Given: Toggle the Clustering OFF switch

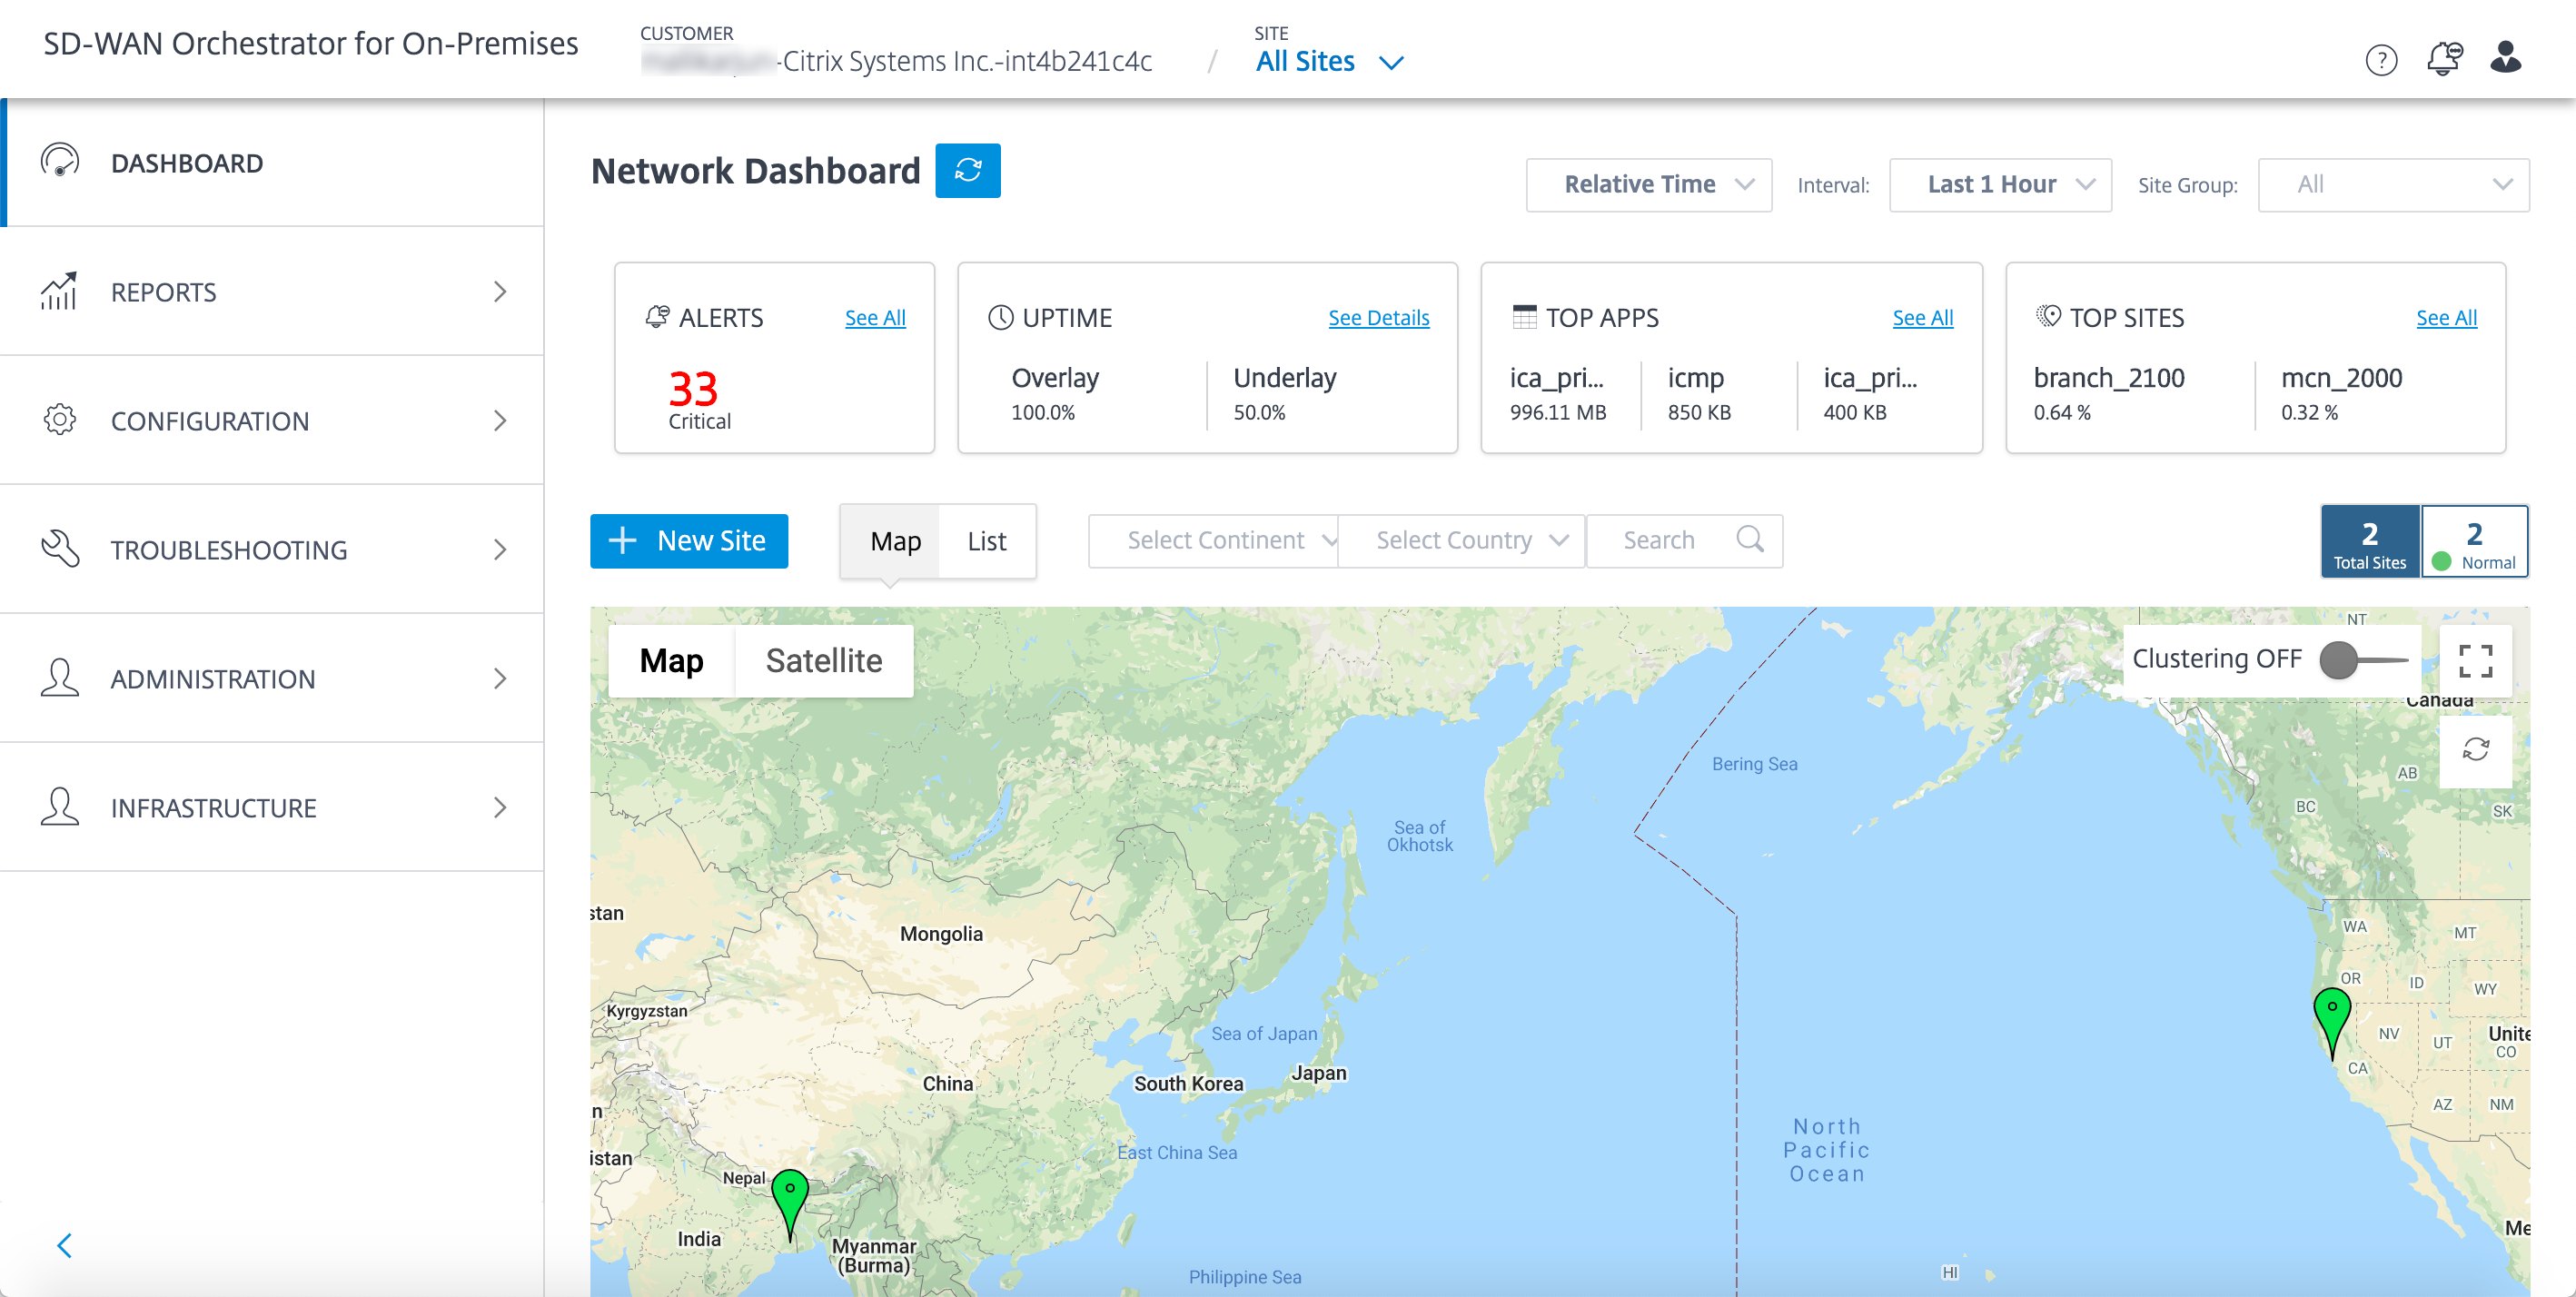Looking at the screenshot, I should (x=2362, y=659).
